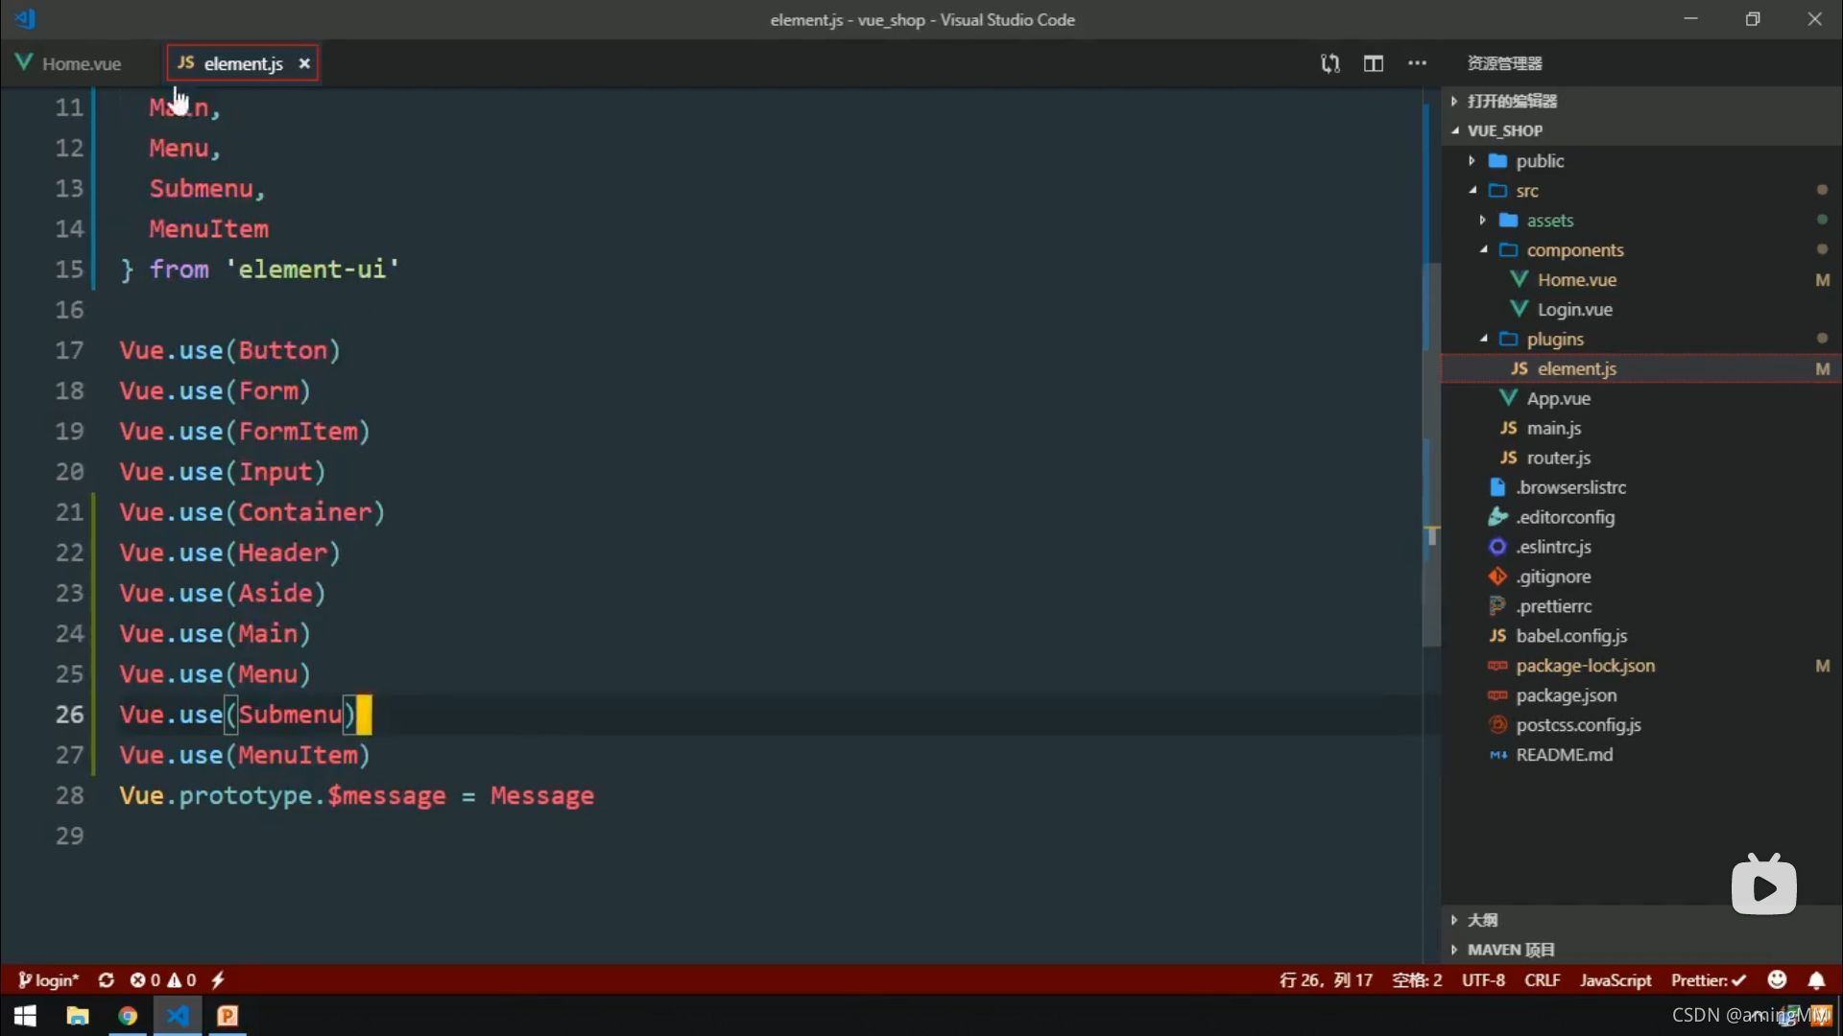Screen dimensions: 1843x1036
Task: Open problems panel via errors and warnings count
Action: 163,980
